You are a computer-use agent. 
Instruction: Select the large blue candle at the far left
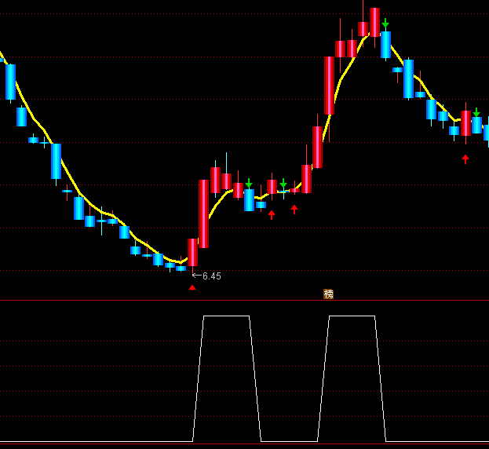coord(11,82)
